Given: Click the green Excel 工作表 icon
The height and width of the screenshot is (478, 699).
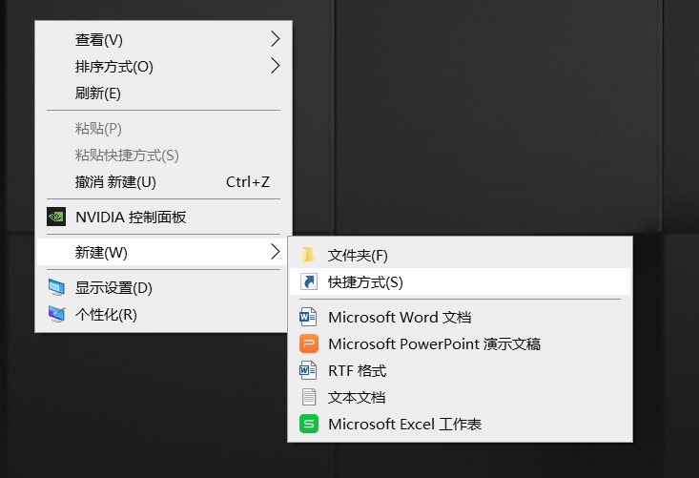Looking at the screenshot, I should (308, 424).
